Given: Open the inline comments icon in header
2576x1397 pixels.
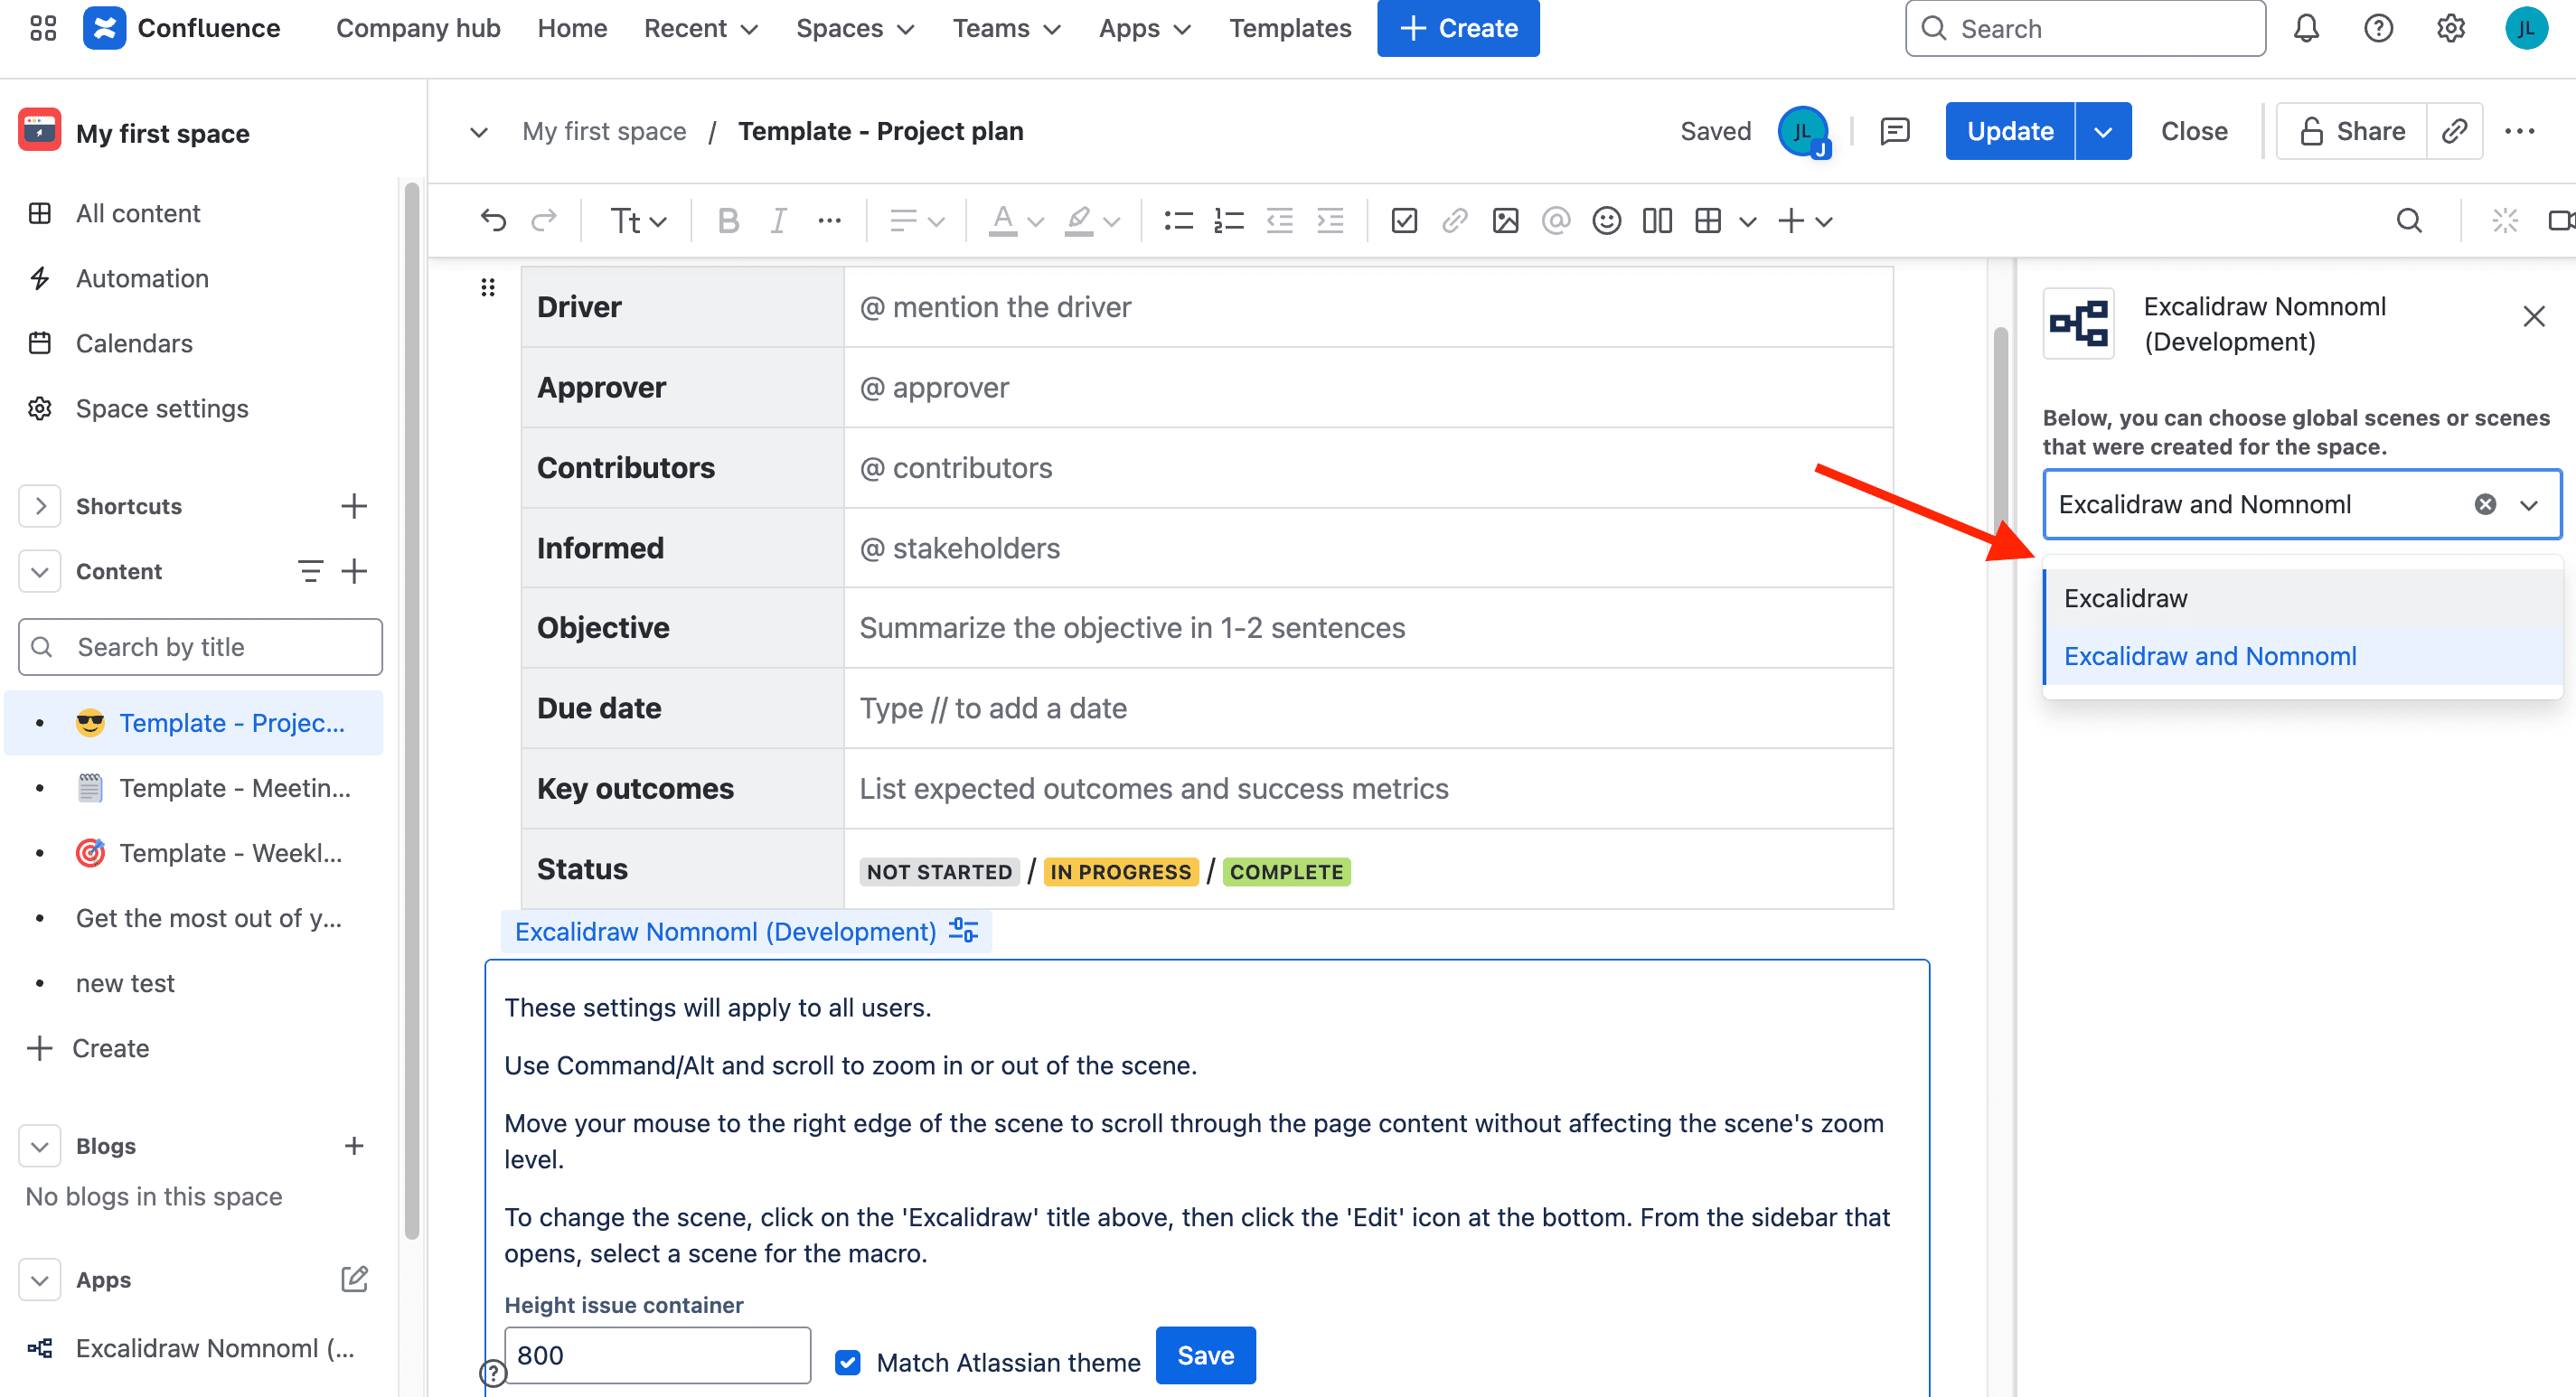Looking at the screenshot, I should (x=1895, y=131).
